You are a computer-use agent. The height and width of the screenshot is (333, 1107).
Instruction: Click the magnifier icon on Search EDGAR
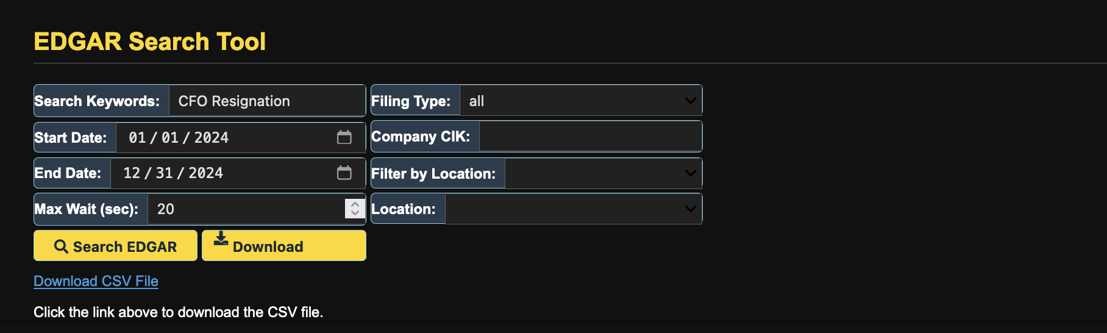pos(61,246)
